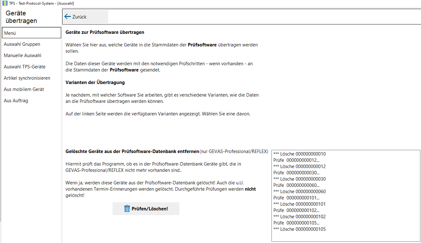
Task: Click log line '*** Lösche 000000000060'
Action: [299, 192]
